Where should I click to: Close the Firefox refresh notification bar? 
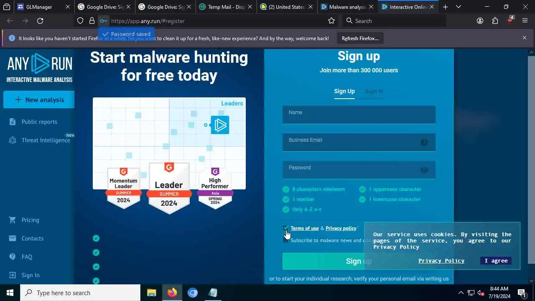point(525,38)
